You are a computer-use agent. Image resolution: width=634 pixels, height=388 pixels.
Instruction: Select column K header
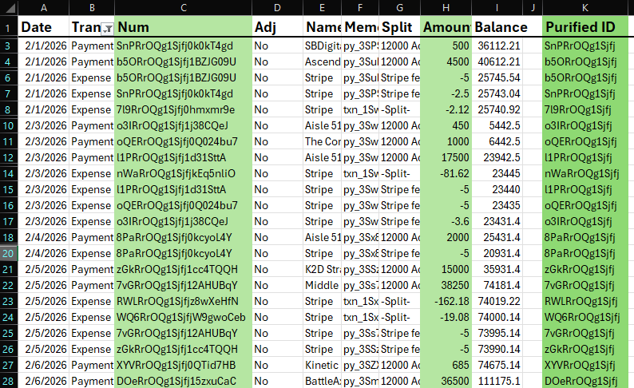[585, 7]
